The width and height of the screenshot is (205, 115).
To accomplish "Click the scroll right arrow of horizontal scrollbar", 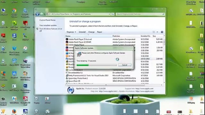I will click(x=161, y=85).
